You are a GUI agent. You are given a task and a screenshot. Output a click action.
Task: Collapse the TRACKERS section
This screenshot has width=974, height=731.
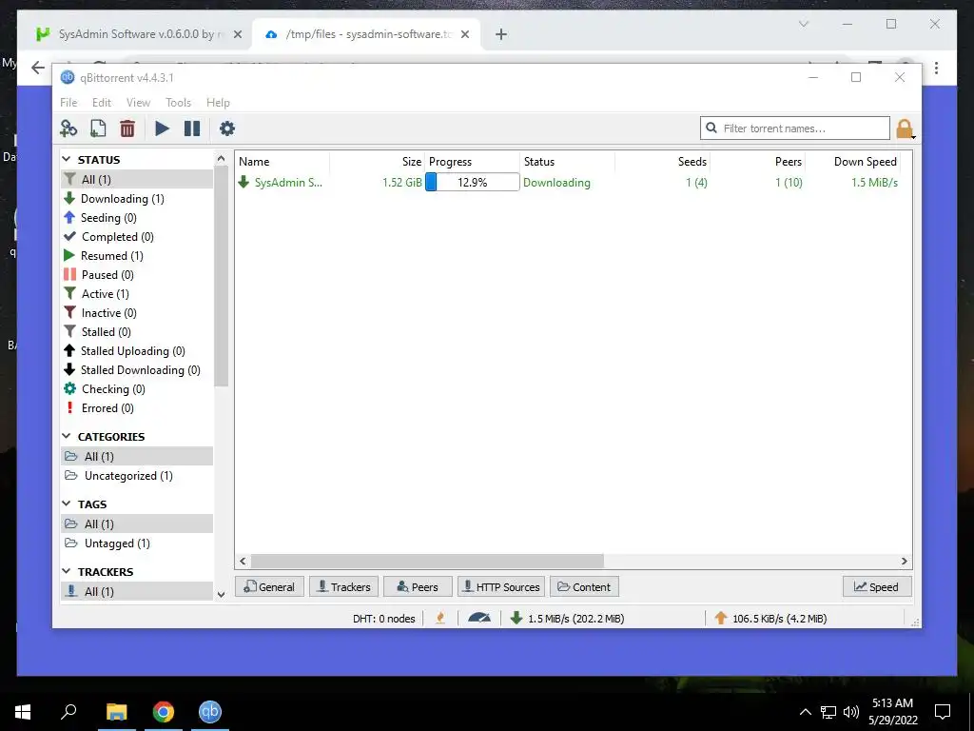[67, 571]
